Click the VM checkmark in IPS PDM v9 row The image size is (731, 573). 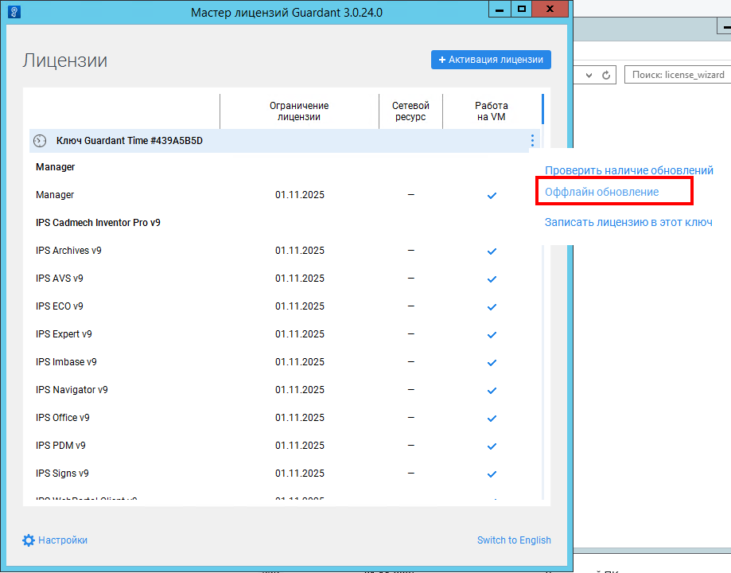(x=492, y=446)
